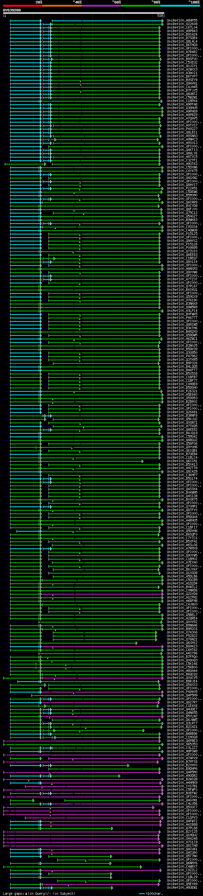This screenshot has width=203, height=896.
Task: Select the UniRef100_B7FPQ0 label
Action: pos(182,657)
